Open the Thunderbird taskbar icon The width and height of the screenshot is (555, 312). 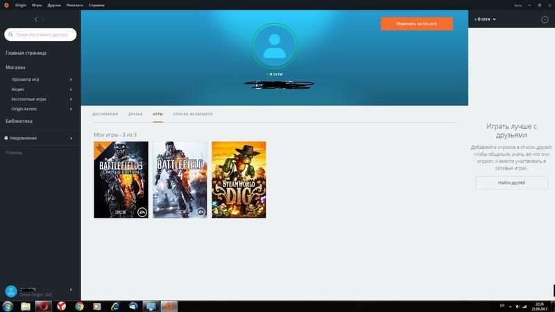point(133,306)
